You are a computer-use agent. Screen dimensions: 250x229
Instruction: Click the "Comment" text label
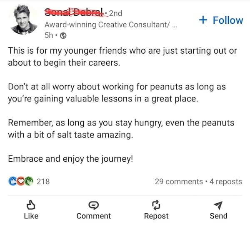pos(93,216)
